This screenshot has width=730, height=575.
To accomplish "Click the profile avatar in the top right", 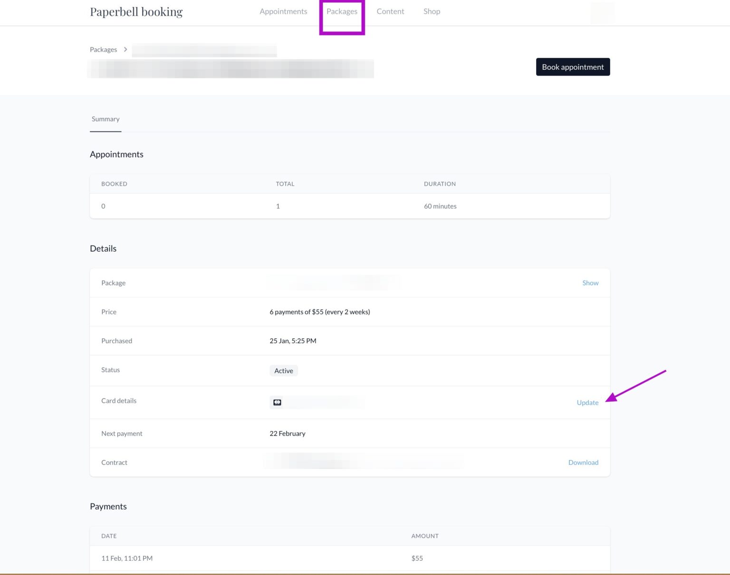I will click(x=603, y=13).
